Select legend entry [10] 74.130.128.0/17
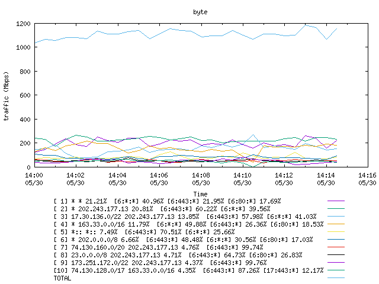 [x=188, y=270]
